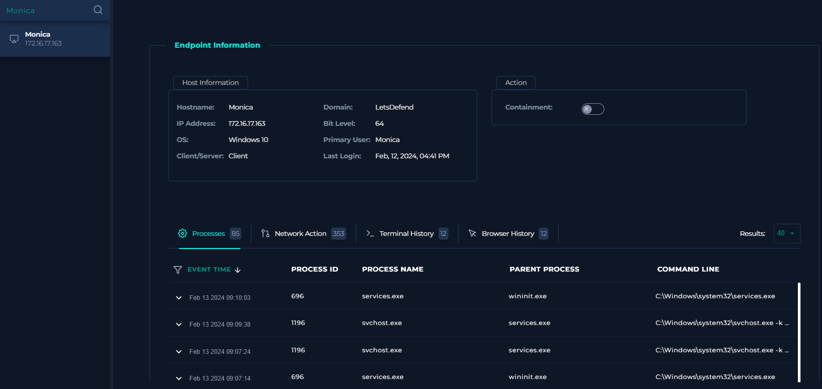This screenshot has width=822, height=389.
Task: Click the X handle on the Containment switch
Action: [x=588, y=109]
